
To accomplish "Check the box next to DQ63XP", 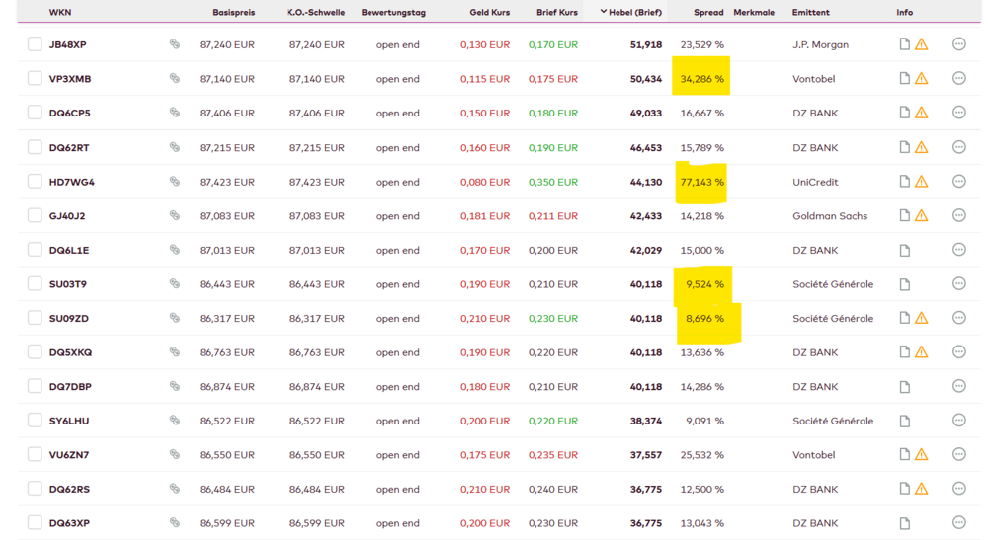I will coord(35,523).
